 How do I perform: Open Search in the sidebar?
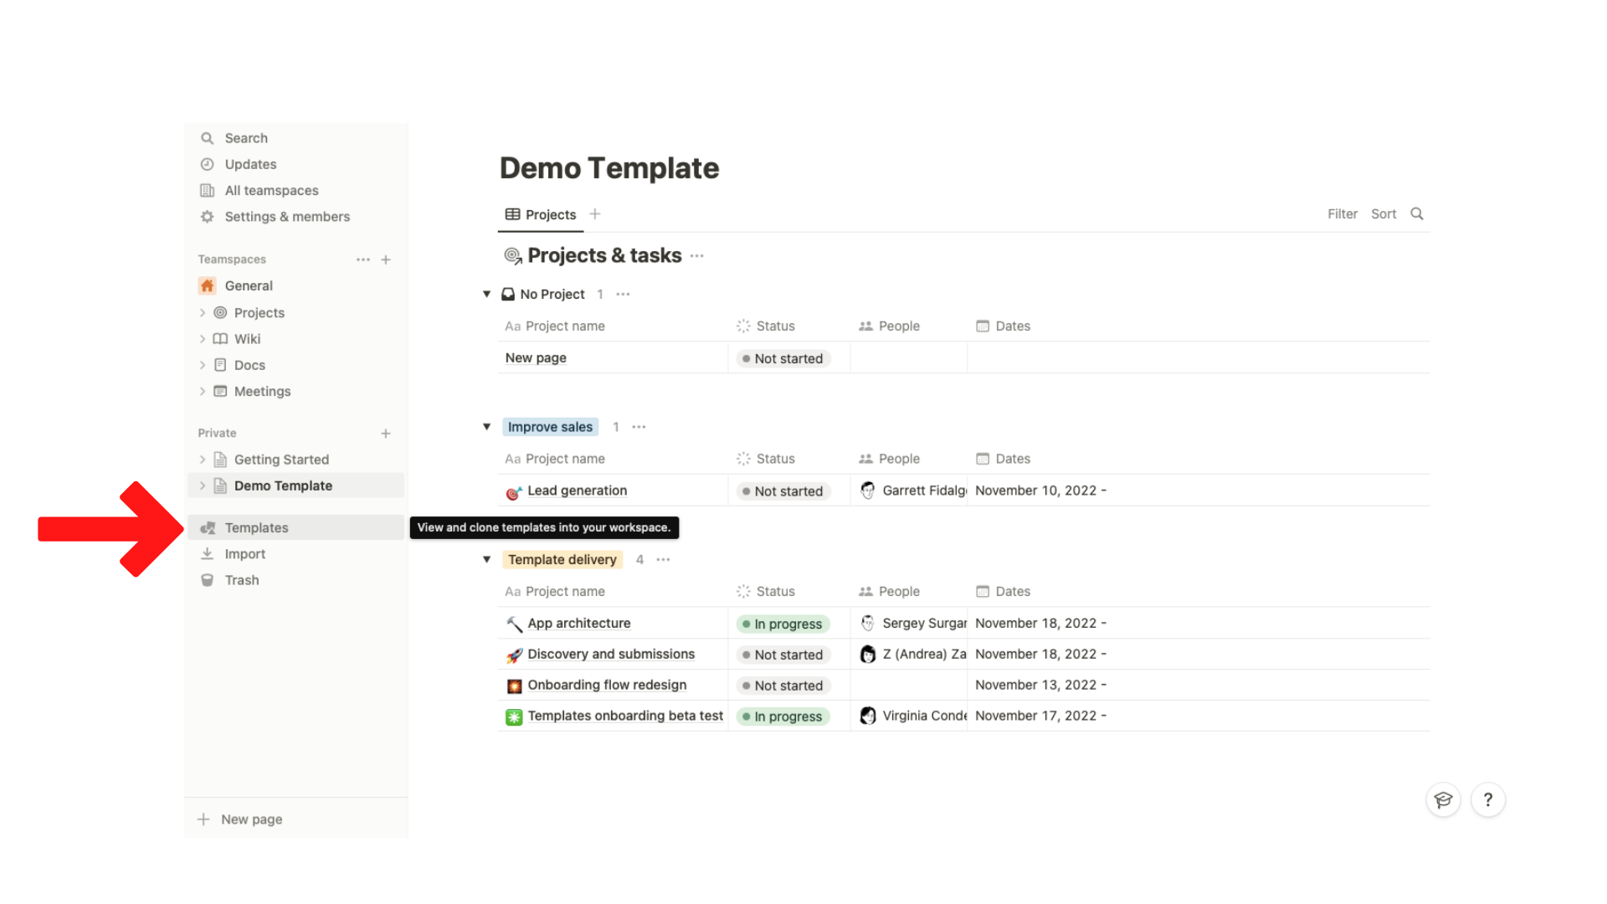246,137
